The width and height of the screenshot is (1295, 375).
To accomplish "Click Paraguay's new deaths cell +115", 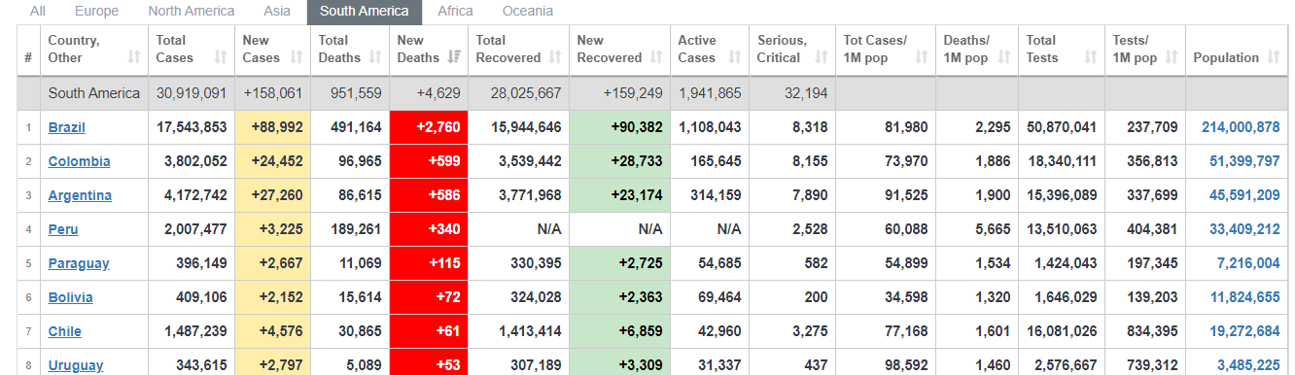I will (x=429, y=263).
